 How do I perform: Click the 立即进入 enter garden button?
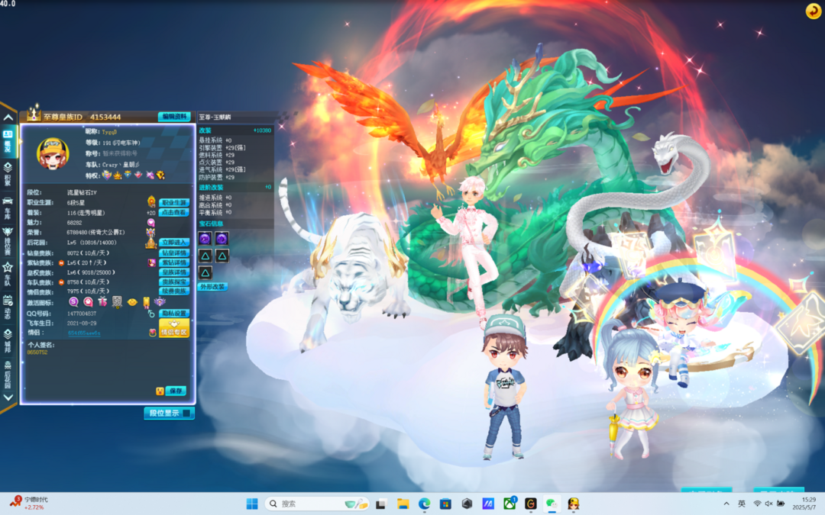pyautogui.click(x=174, y=243)
